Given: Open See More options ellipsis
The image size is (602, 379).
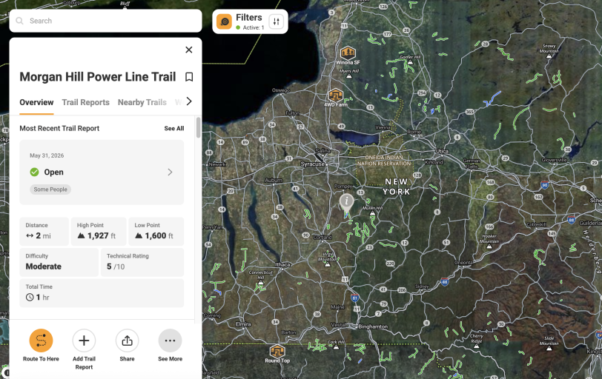Looking at the screenshot, I should (x=170, y=341).
